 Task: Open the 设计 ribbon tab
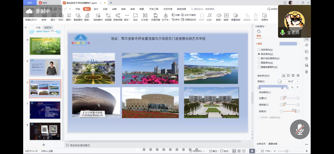coord(96,9)
